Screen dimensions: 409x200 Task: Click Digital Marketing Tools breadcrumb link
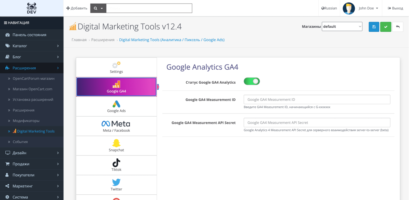(x=172, y=40)
